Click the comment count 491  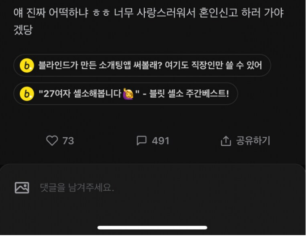[160, 141]
